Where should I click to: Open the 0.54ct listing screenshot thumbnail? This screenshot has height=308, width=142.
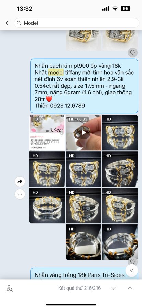point(47,132)
